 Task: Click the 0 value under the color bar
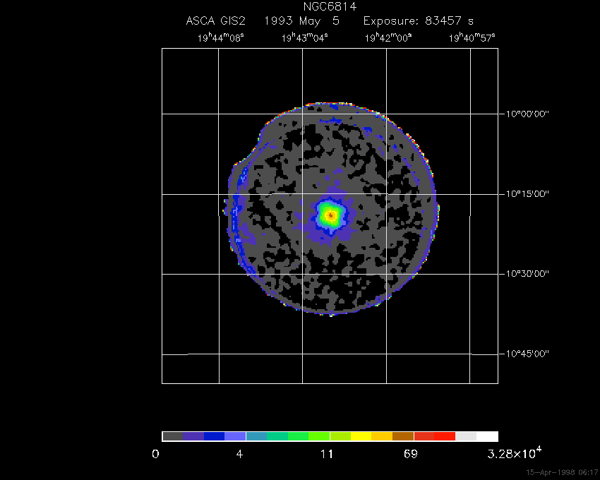point(155,455)
